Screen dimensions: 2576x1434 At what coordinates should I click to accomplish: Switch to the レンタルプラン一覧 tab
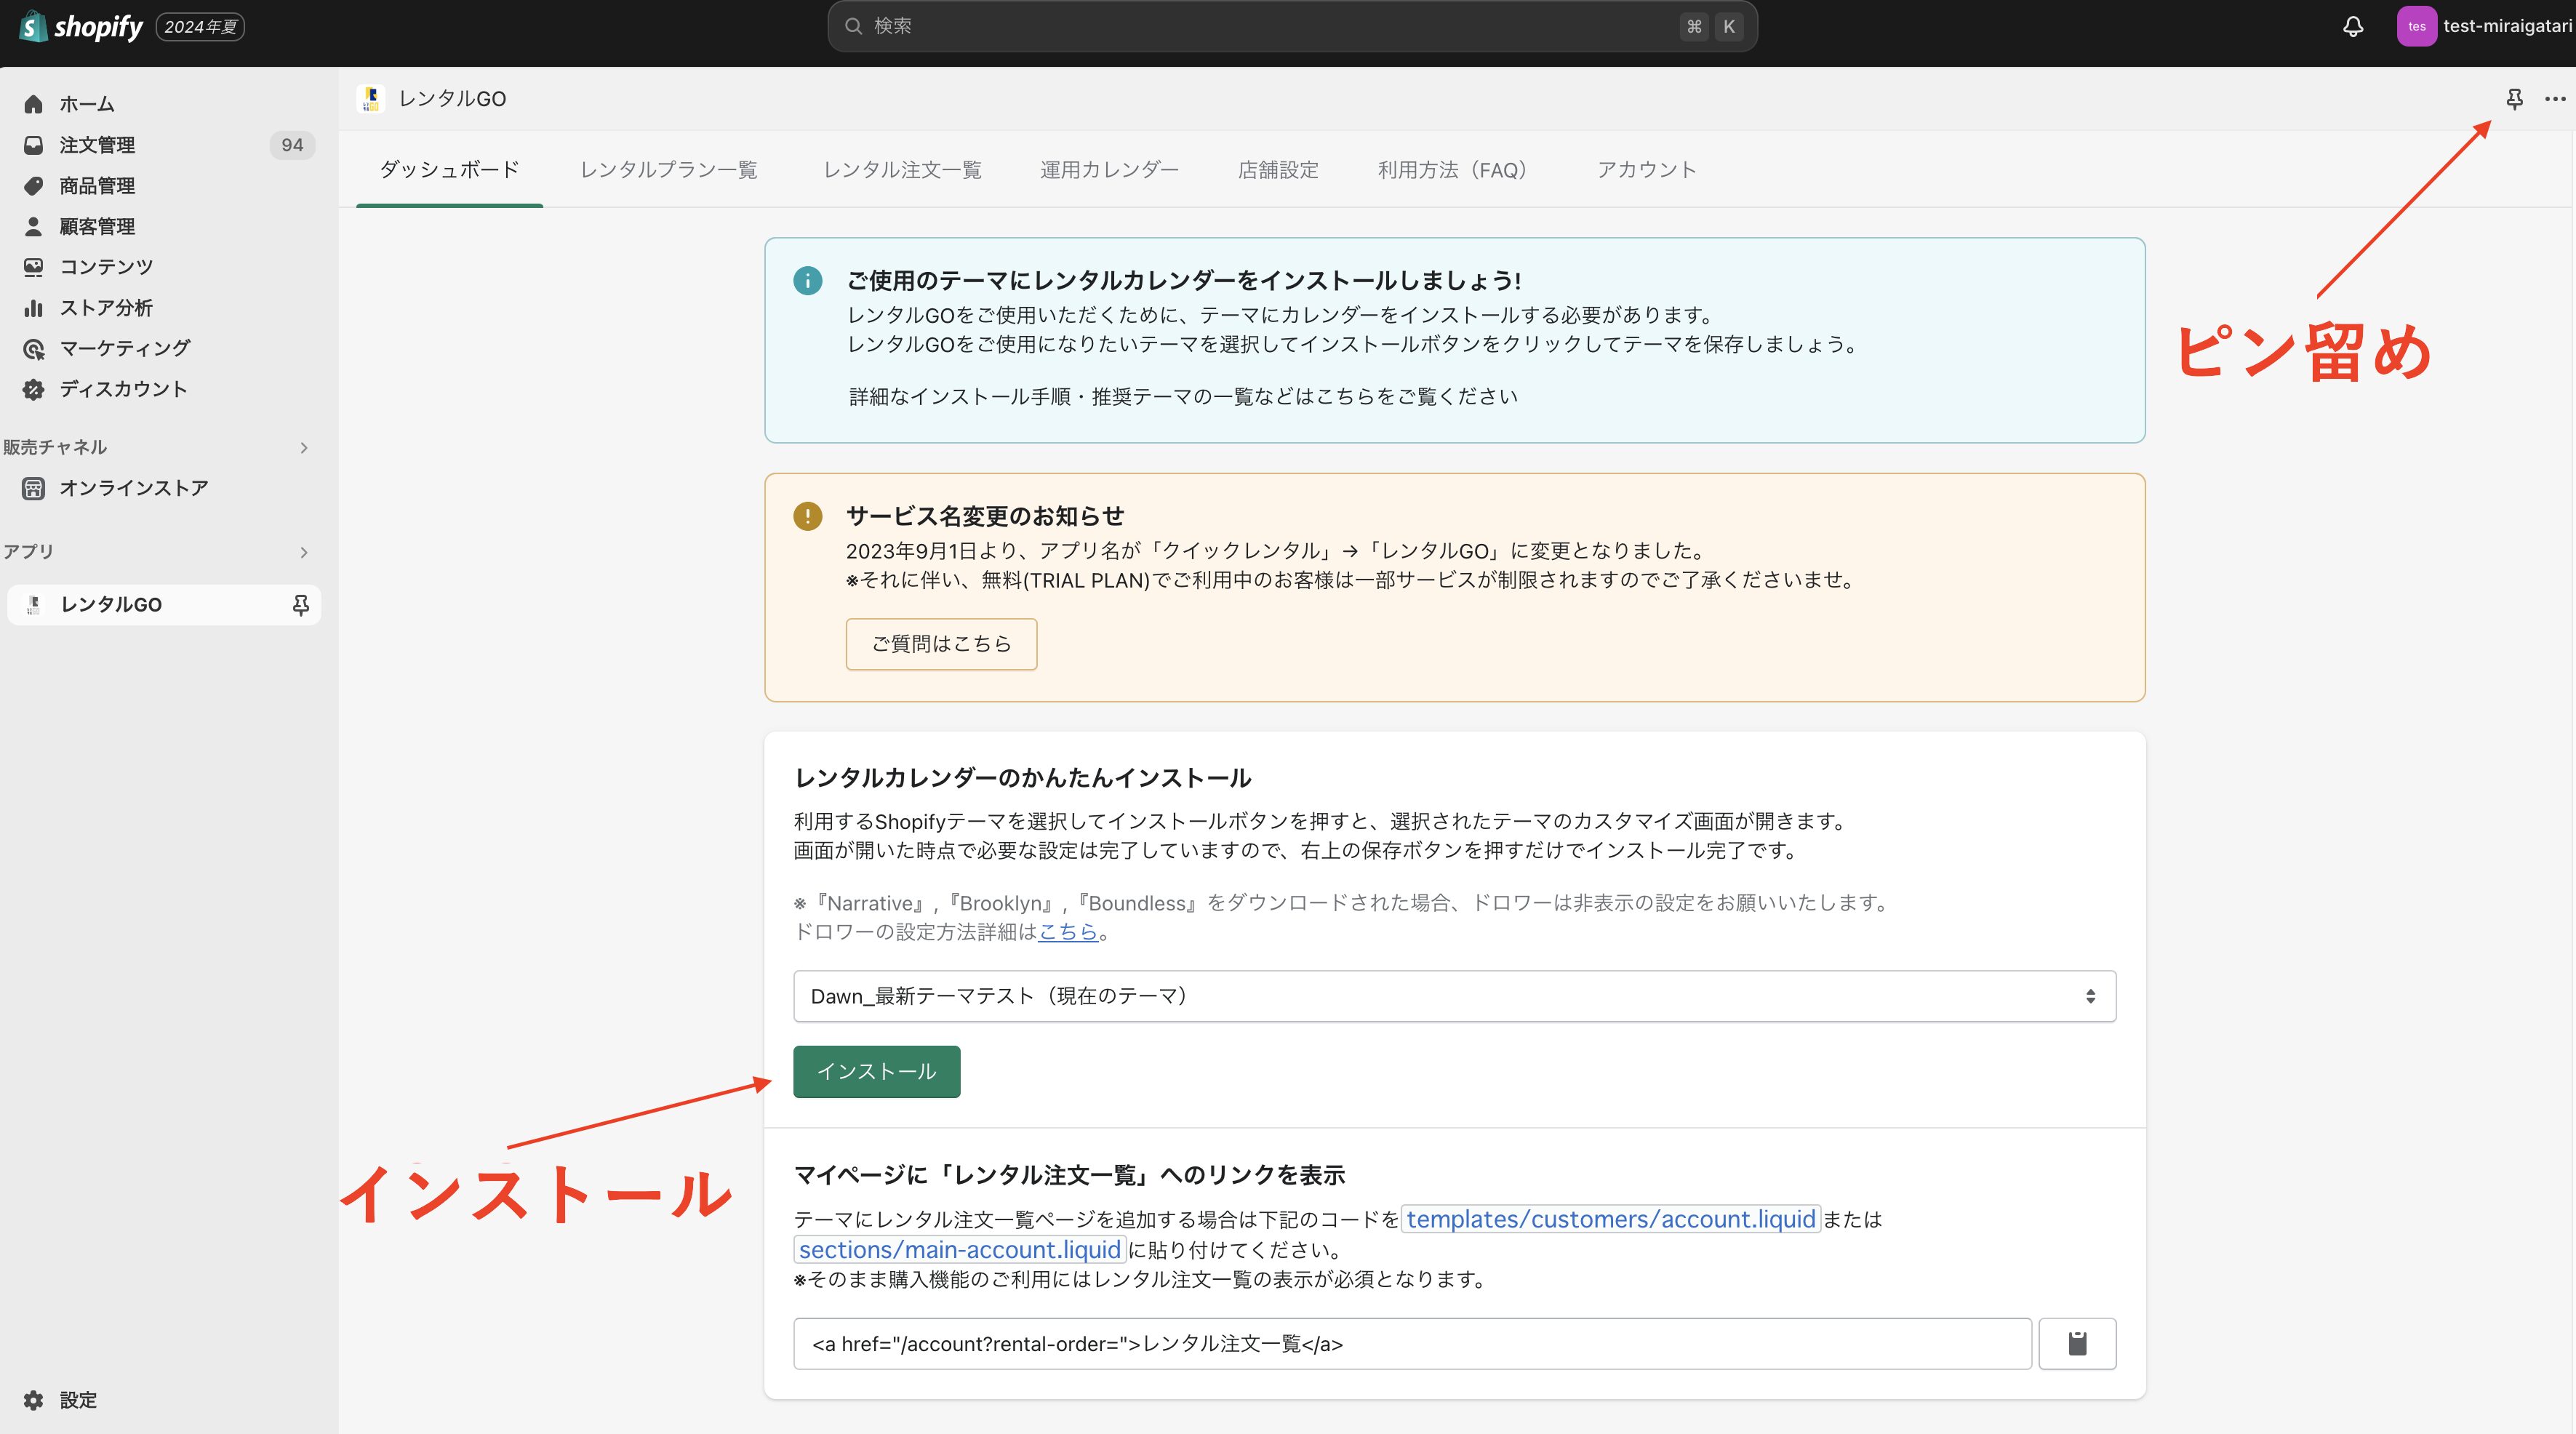pyautogui.click(x=668, y=170)
